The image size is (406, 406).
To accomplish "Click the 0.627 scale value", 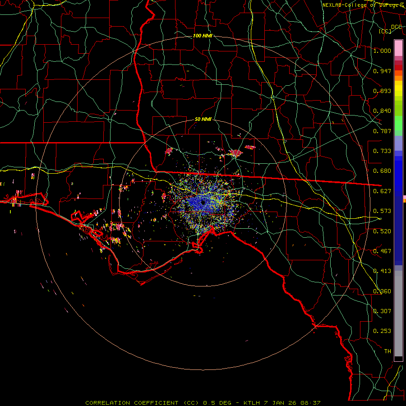I will click(x=382, y=191).
